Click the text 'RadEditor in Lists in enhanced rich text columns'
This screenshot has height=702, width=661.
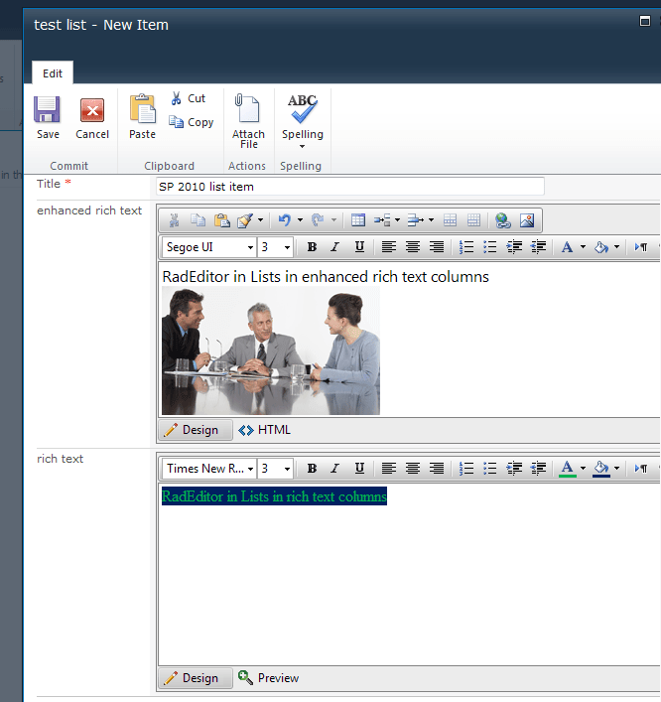tap(326, 277)
